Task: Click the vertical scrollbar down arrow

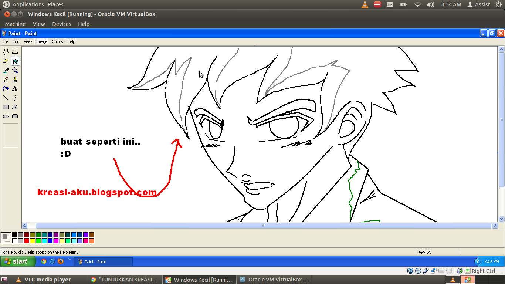Action: (x=501, y=219)
